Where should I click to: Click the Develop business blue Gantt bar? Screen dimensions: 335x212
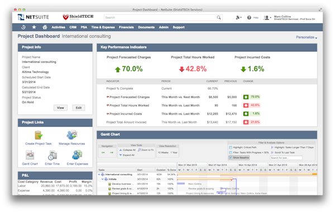tap(181, 184)
